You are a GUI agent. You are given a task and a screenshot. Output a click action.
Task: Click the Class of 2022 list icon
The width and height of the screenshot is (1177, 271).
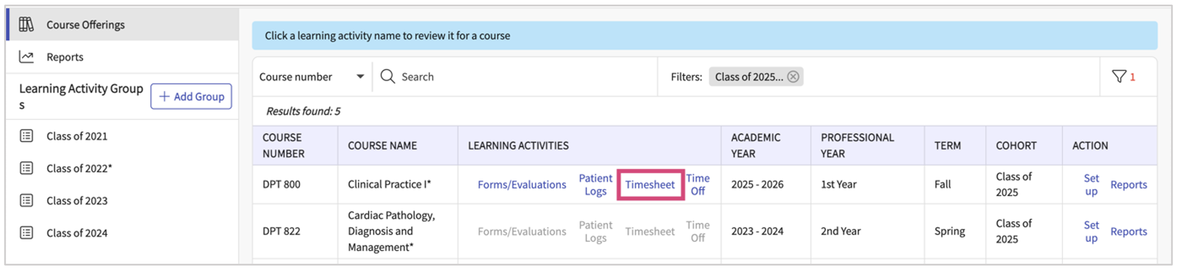27,168
